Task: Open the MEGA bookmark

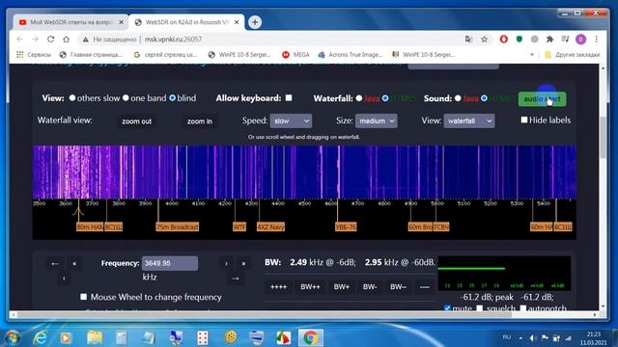Action: pos(296,55)
